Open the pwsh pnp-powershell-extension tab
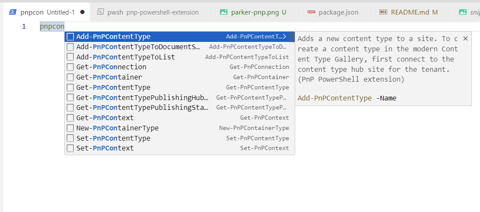 (152, 12)
